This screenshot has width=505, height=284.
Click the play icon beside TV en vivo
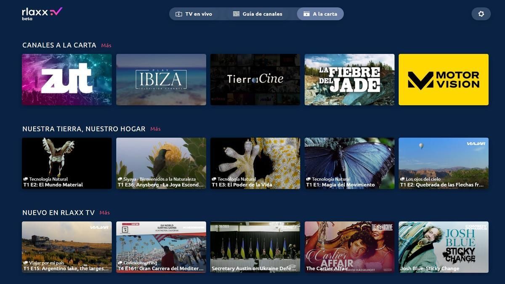coord(178,13)
